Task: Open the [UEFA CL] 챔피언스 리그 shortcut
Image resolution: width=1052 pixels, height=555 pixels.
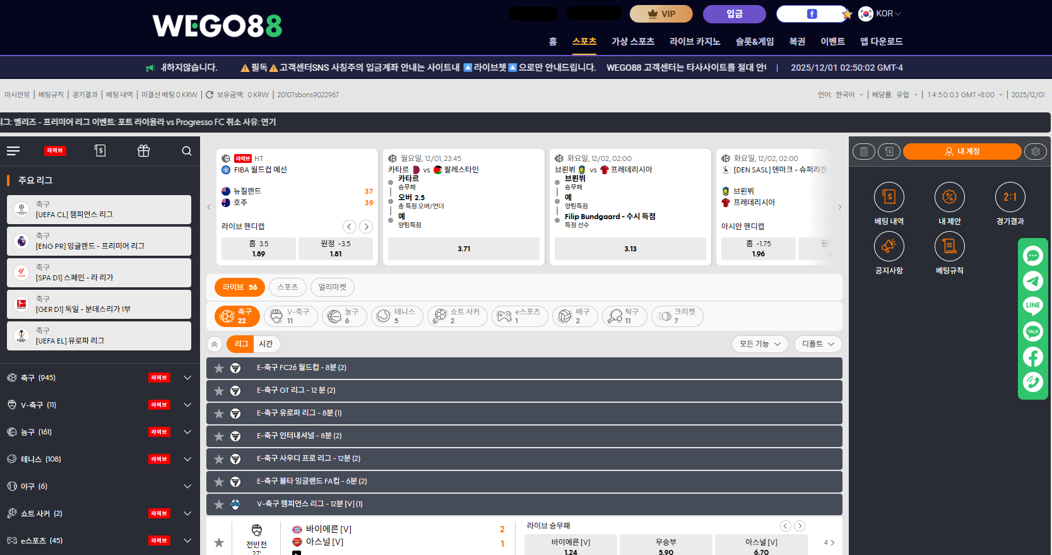Action: click(x=99, y=210)
